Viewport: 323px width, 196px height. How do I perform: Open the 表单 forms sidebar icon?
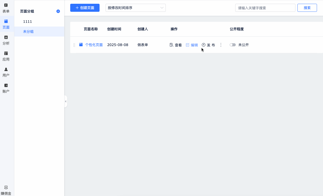[6, 5]
